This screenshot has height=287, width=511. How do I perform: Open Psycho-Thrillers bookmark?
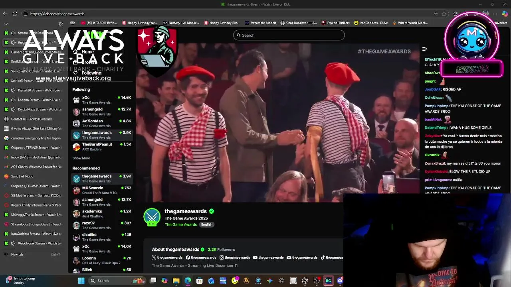point(335,23)
